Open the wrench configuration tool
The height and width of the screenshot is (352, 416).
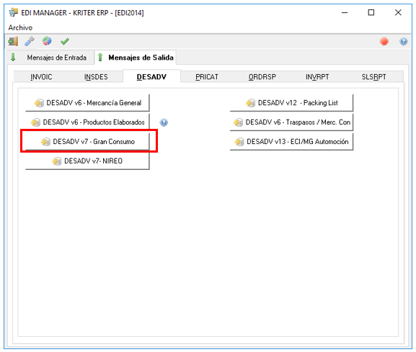(x=30, y=41)
